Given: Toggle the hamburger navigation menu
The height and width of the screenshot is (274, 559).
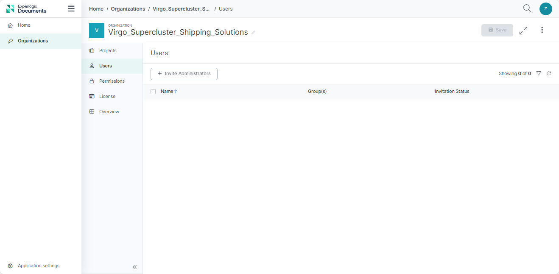Looking at the screenshot, I should (71, 8).
